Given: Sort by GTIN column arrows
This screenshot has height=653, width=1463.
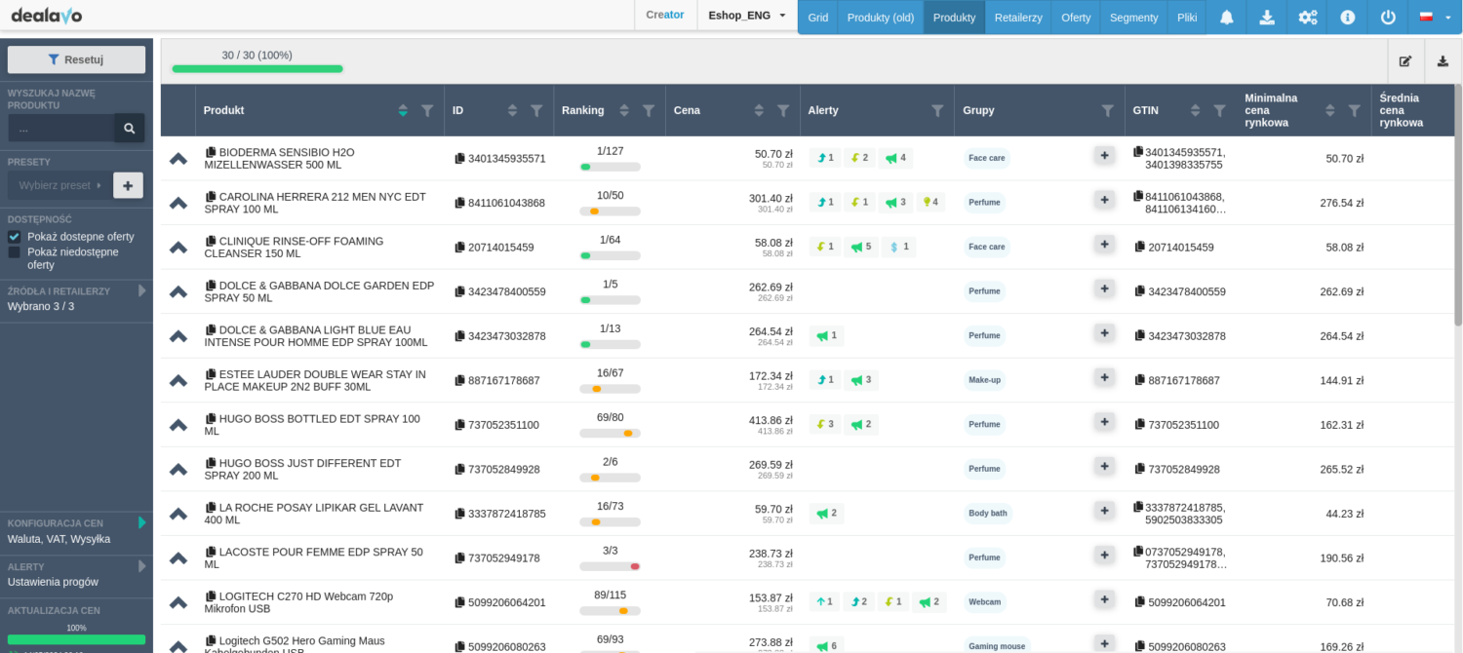Looking at the screenshot, I should (1195, 111).
